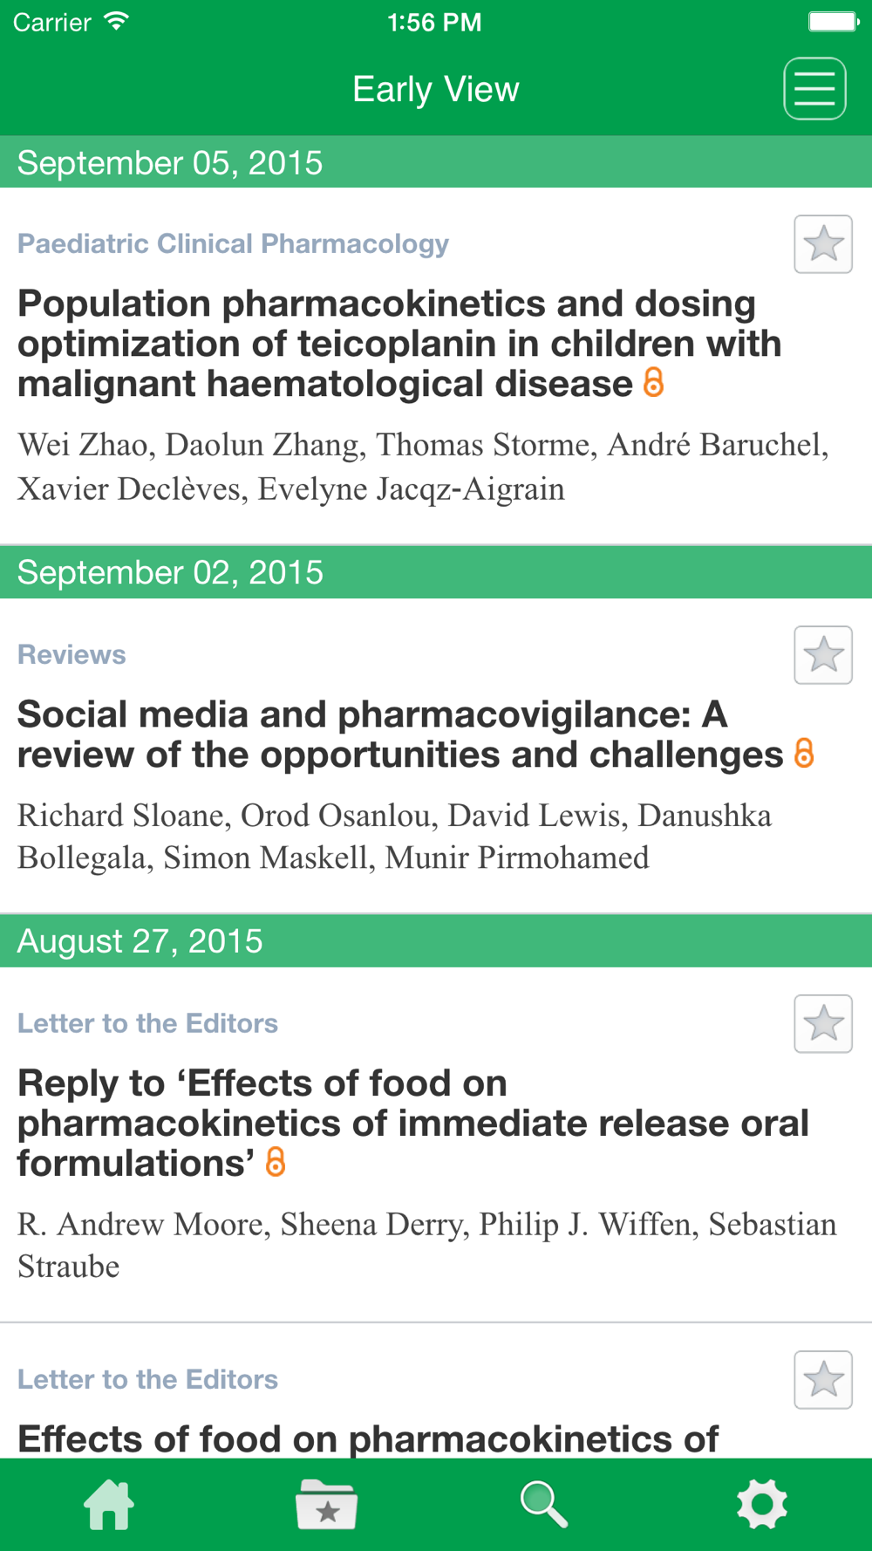
Task: Select the August 27, 2015 date header
Action: 436,941
